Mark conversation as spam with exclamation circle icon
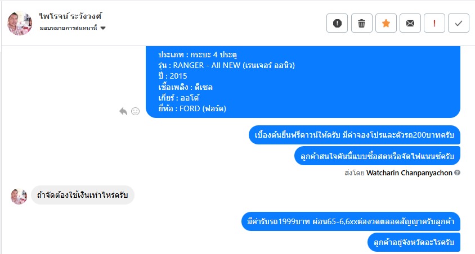The image size is (475, 254). pyautogui.click(x=337, y=23)
